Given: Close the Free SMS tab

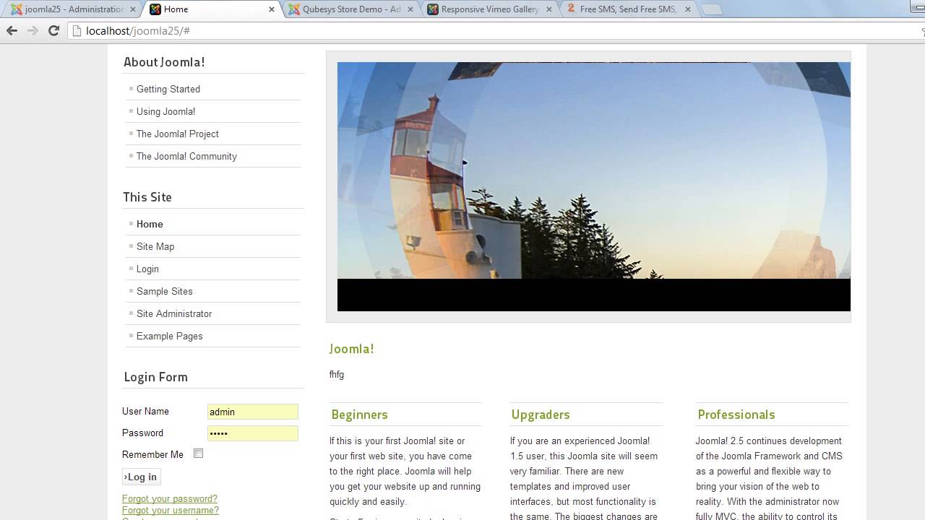Looking at the screenshot, I should click(x=688, y=9).
